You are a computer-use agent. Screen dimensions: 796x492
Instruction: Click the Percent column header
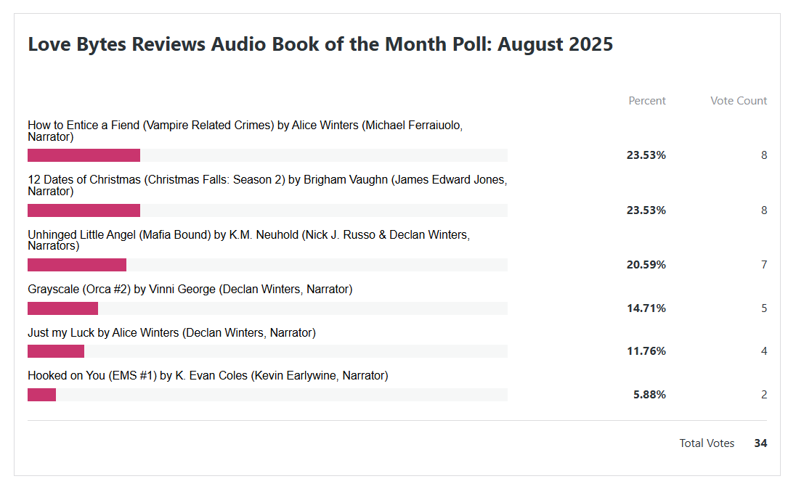(646, 101)
